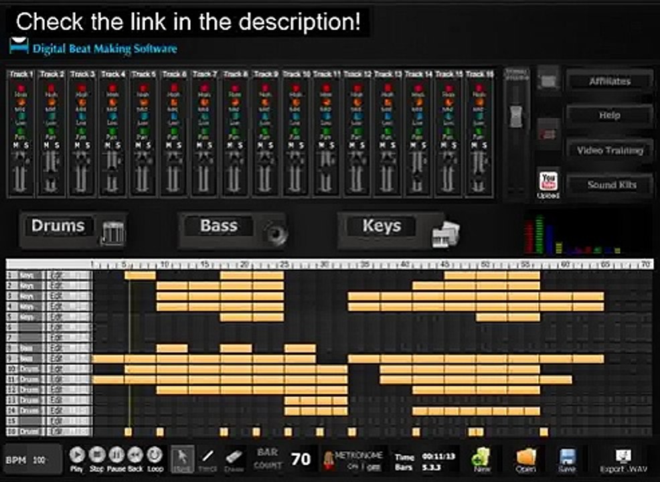The image size is (660, 482).
Task: Click the keyboard keys icon
Action: [446, 234]
